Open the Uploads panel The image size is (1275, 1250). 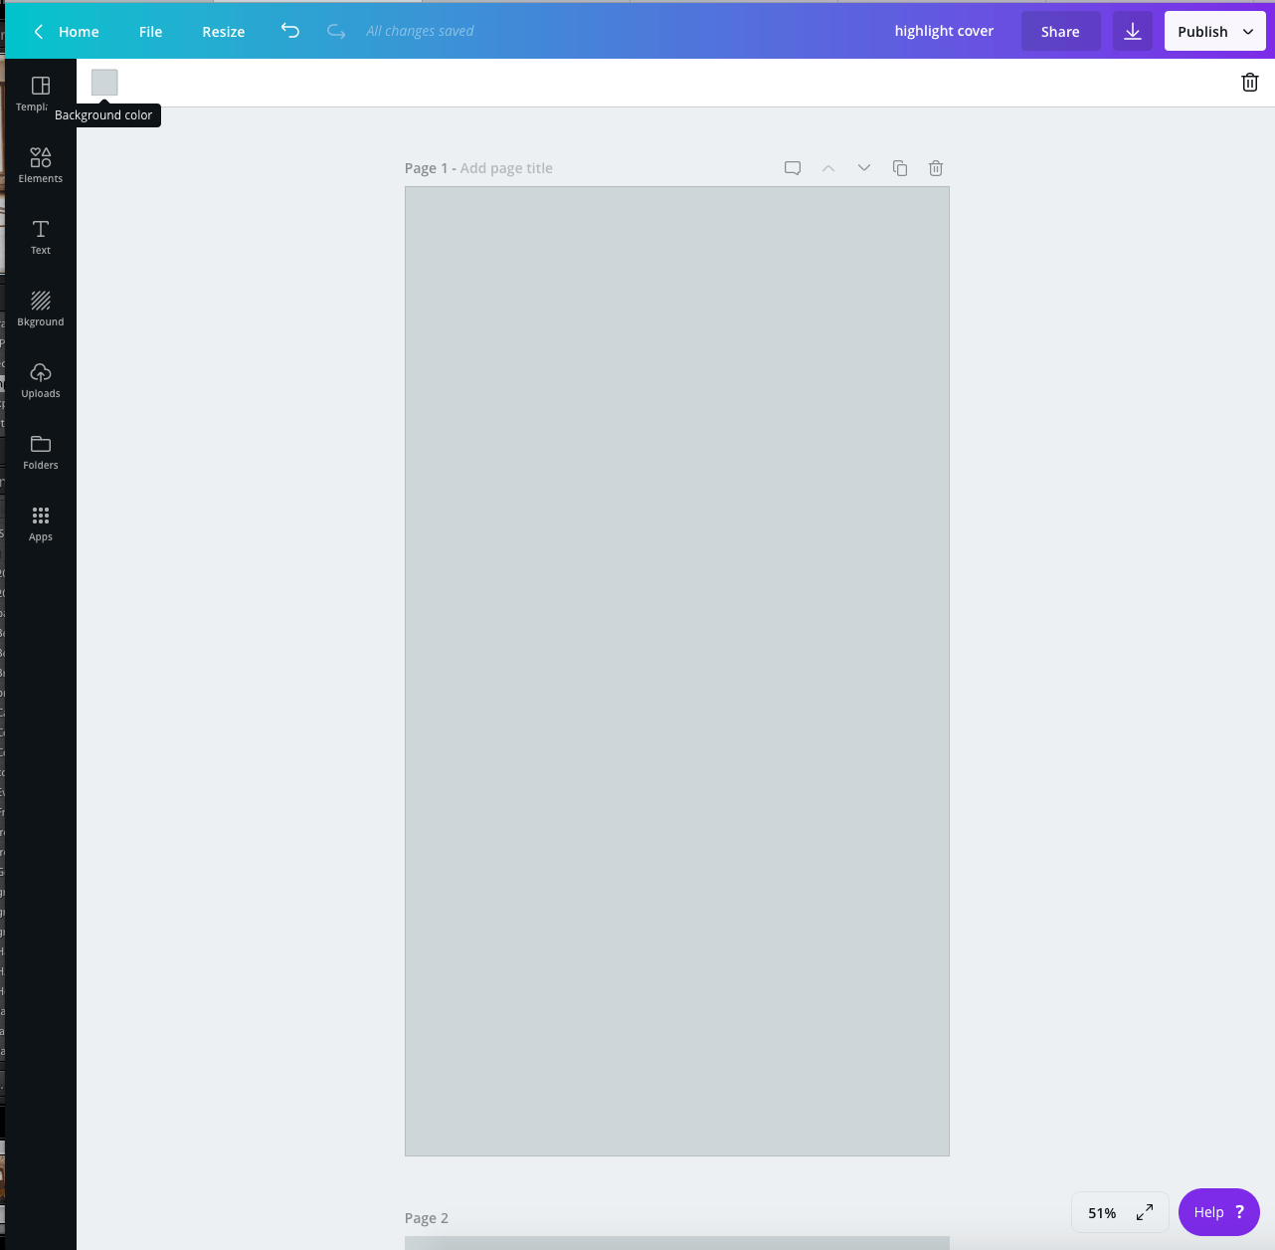[x=40, y=380]
